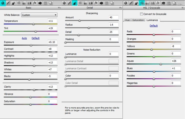Enable the Convert to Grayscale checkbox
The width and height of the screenshot is (185, 119).
pos(141,14)
